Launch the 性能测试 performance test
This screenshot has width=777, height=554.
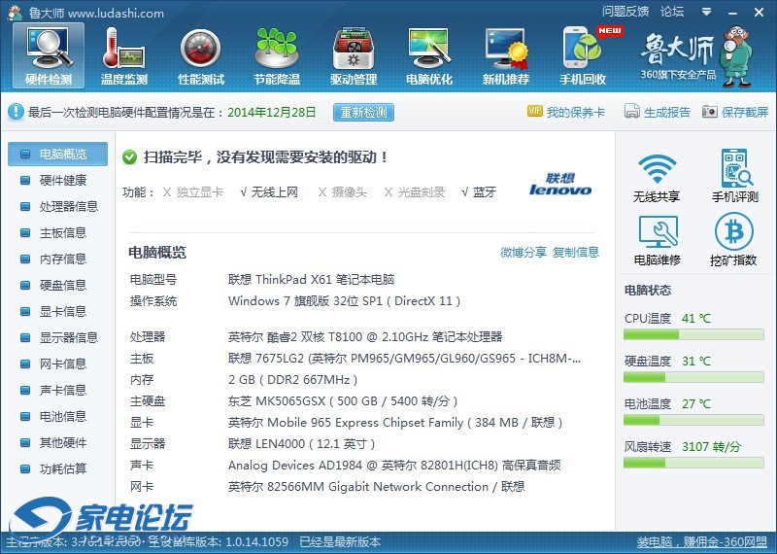pos(201,56)
